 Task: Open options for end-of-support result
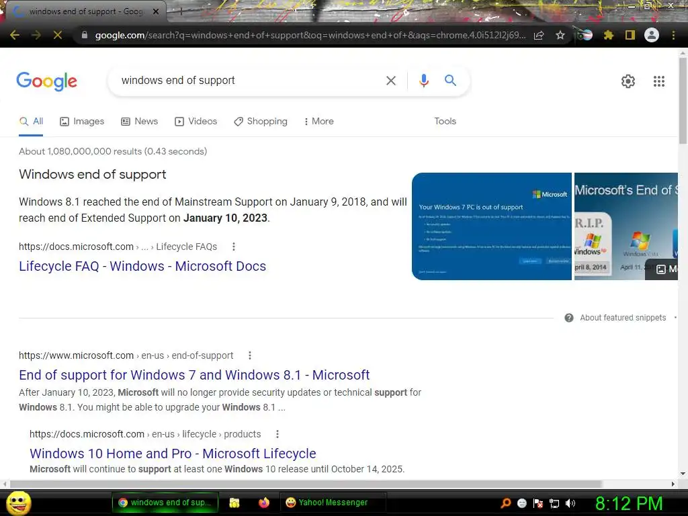(250, 356)
